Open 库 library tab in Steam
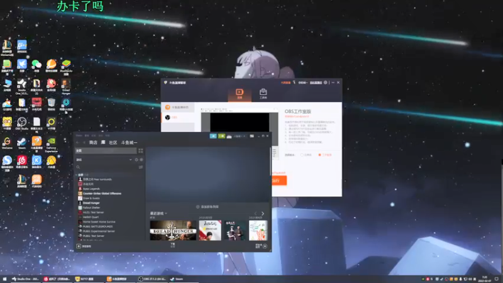Screen dimensions: 503x283 [103, 143]
